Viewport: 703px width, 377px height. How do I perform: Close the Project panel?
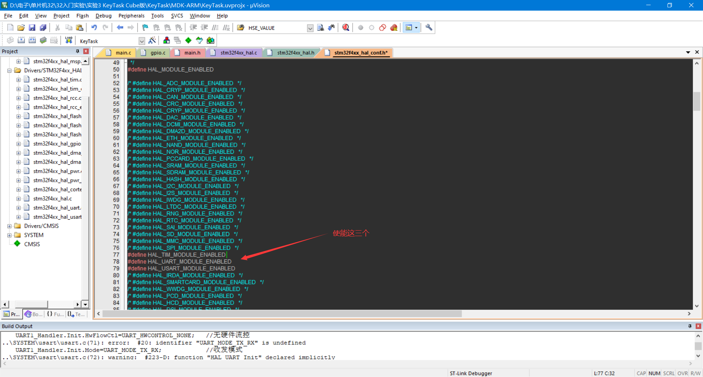86,51
